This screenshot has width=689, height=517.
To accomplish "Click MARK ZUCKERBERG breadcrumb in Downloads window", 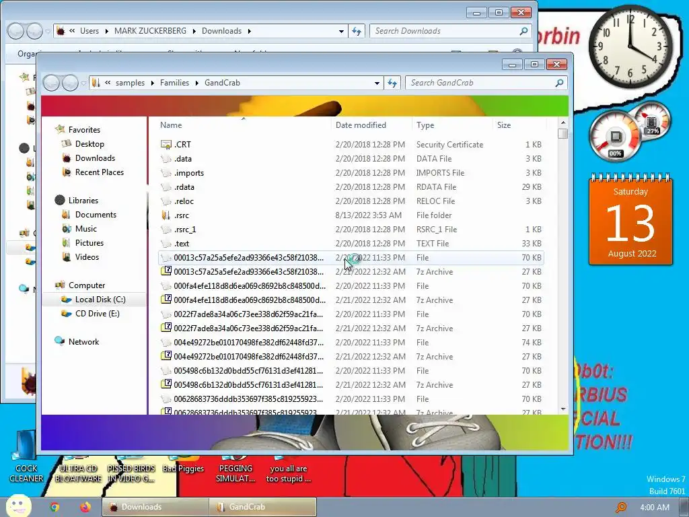I will [x=150, y=31].
